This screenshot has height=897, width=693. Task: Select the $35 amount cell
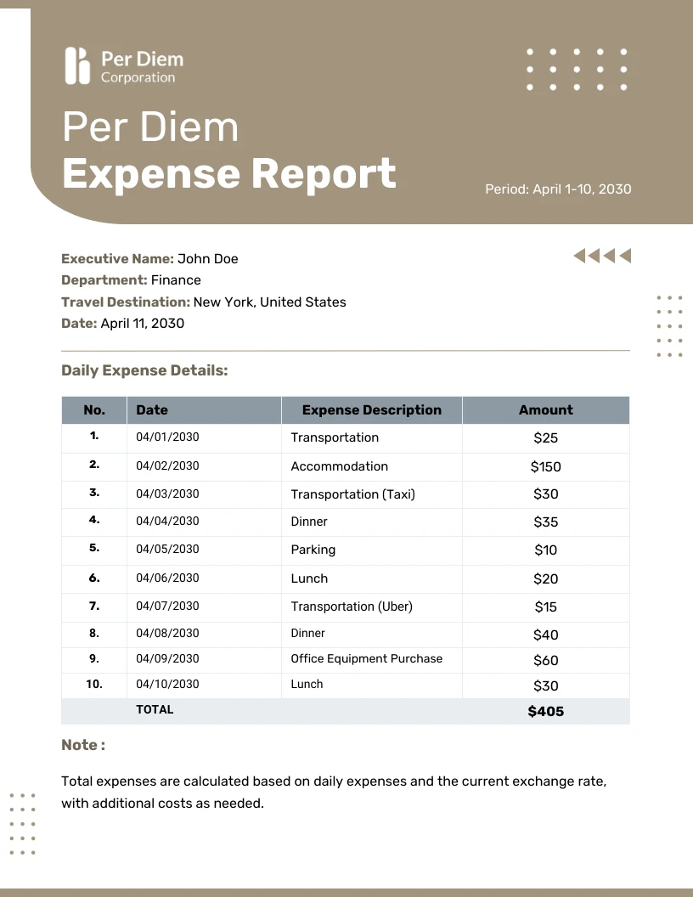point(545,522)
